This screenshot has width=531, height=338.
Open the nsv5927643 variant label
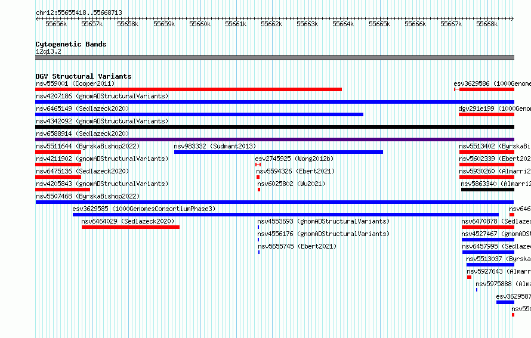coord(499,272)
